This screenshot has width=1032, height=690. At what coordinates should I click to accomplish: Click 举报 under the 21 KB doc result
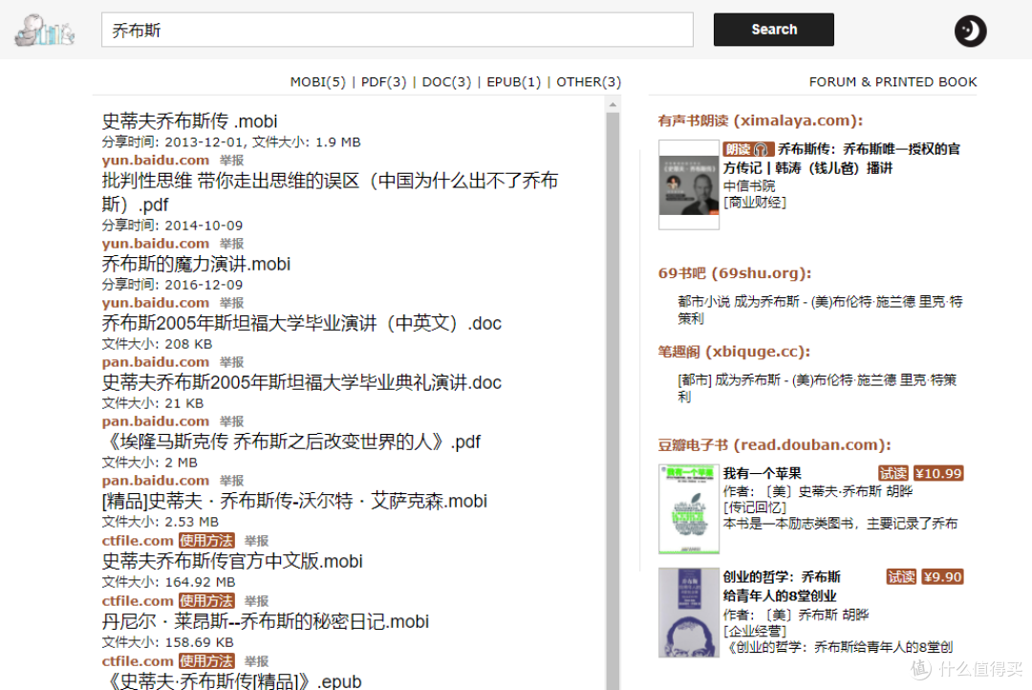(x=231, y=421)
